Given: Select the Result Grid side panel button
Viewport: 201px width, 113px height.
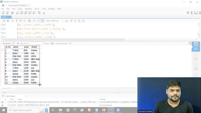Looking at the screenshot, I should tap(196, 47).
